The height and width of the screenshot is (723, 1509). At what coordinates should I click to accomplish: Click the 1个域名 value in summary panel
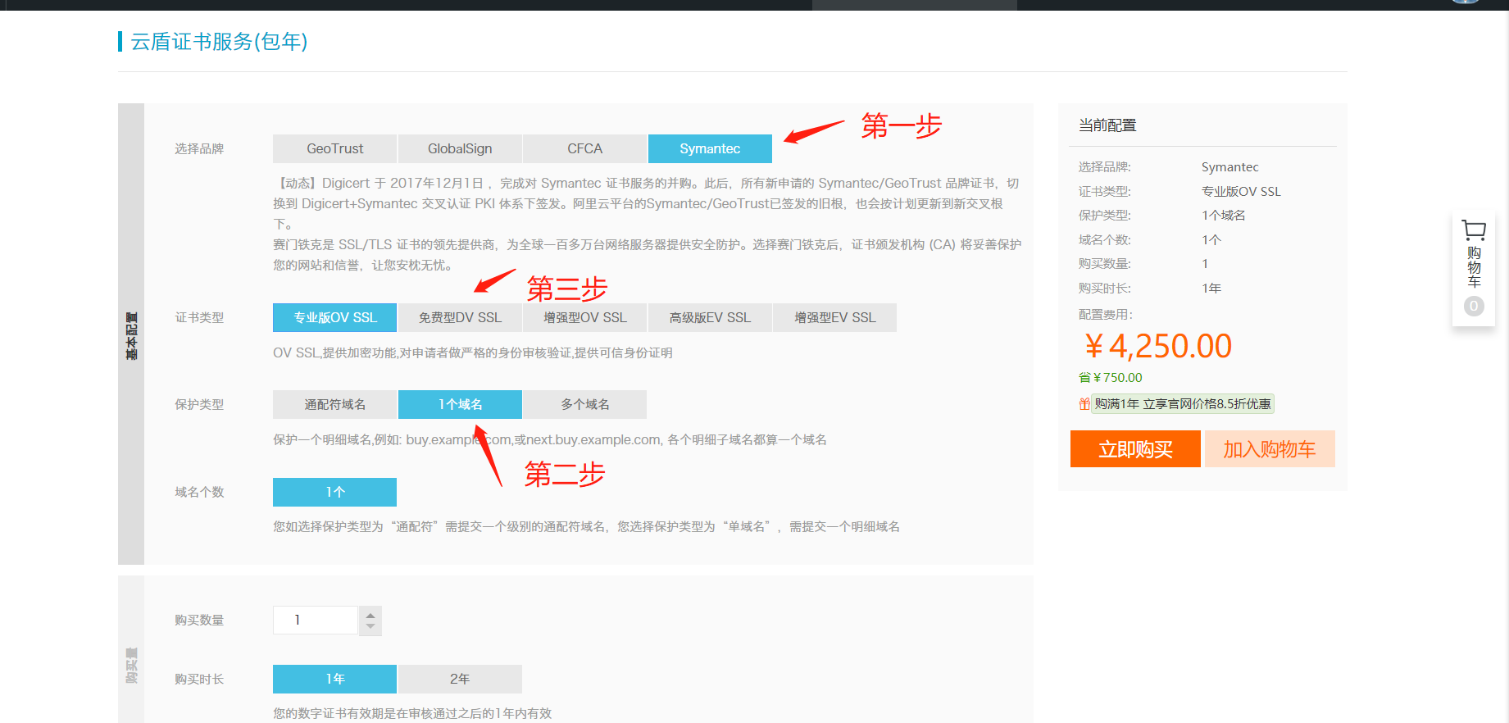pyautogui.click(x=1223, y=216)
